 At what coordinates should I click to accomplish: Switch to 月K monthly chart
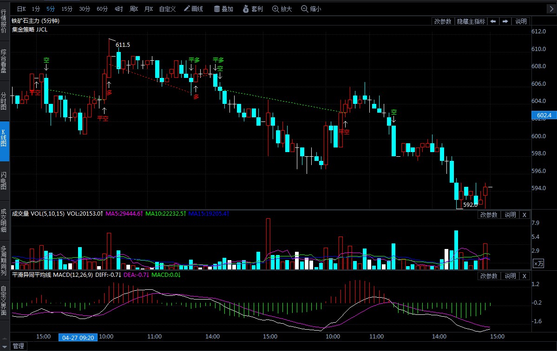pos(149,9)
